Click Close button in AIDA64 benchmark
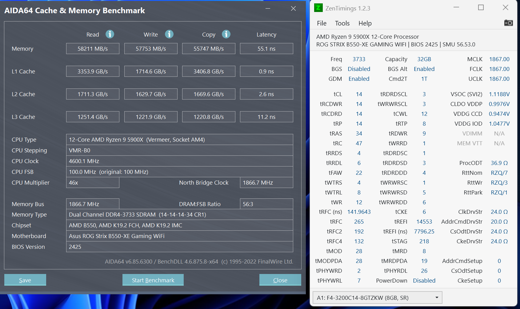Image resolution: width=520 pixels, height=309 pixels. (x=280, y=280)
